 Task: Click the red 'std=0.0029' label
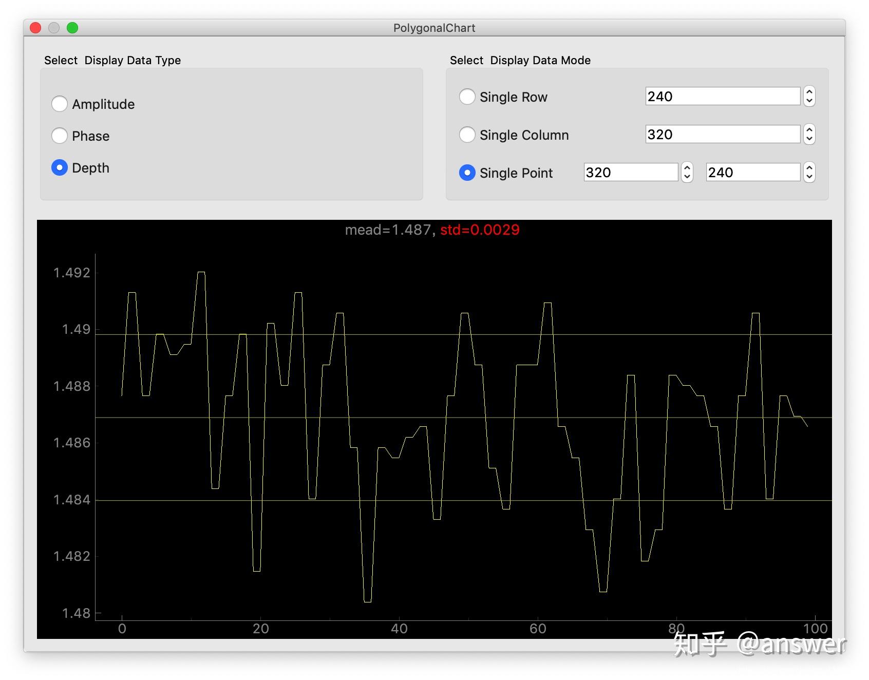pos(480,230)
